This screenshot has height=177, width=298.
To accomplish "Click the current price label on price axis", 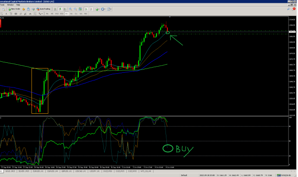I will [292, 32].
